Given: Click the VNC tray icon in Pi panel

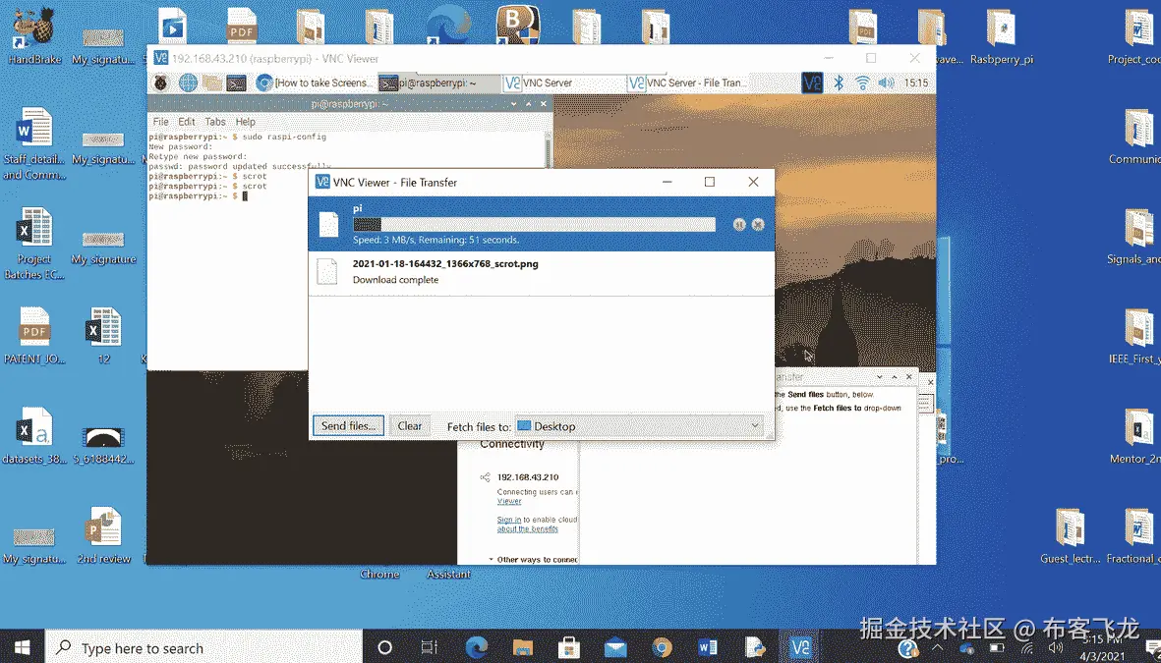Looking at the screenshot, I should pos(811,83).
